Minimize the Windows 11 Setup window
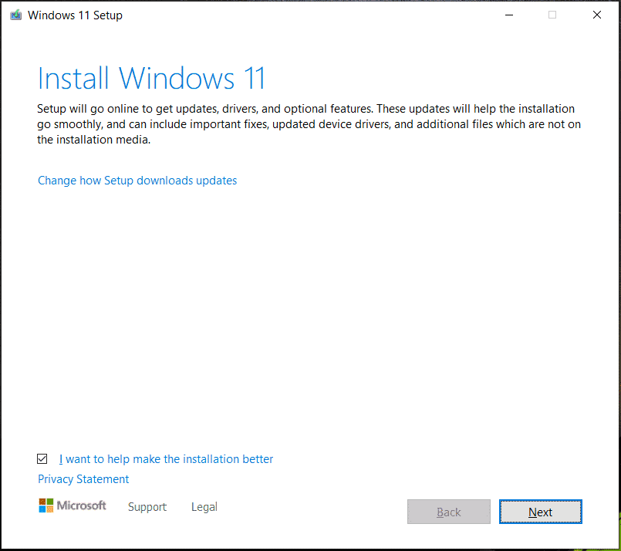Image resolution: width=621 pixels, height=551 pixels. tap(509, 15)
